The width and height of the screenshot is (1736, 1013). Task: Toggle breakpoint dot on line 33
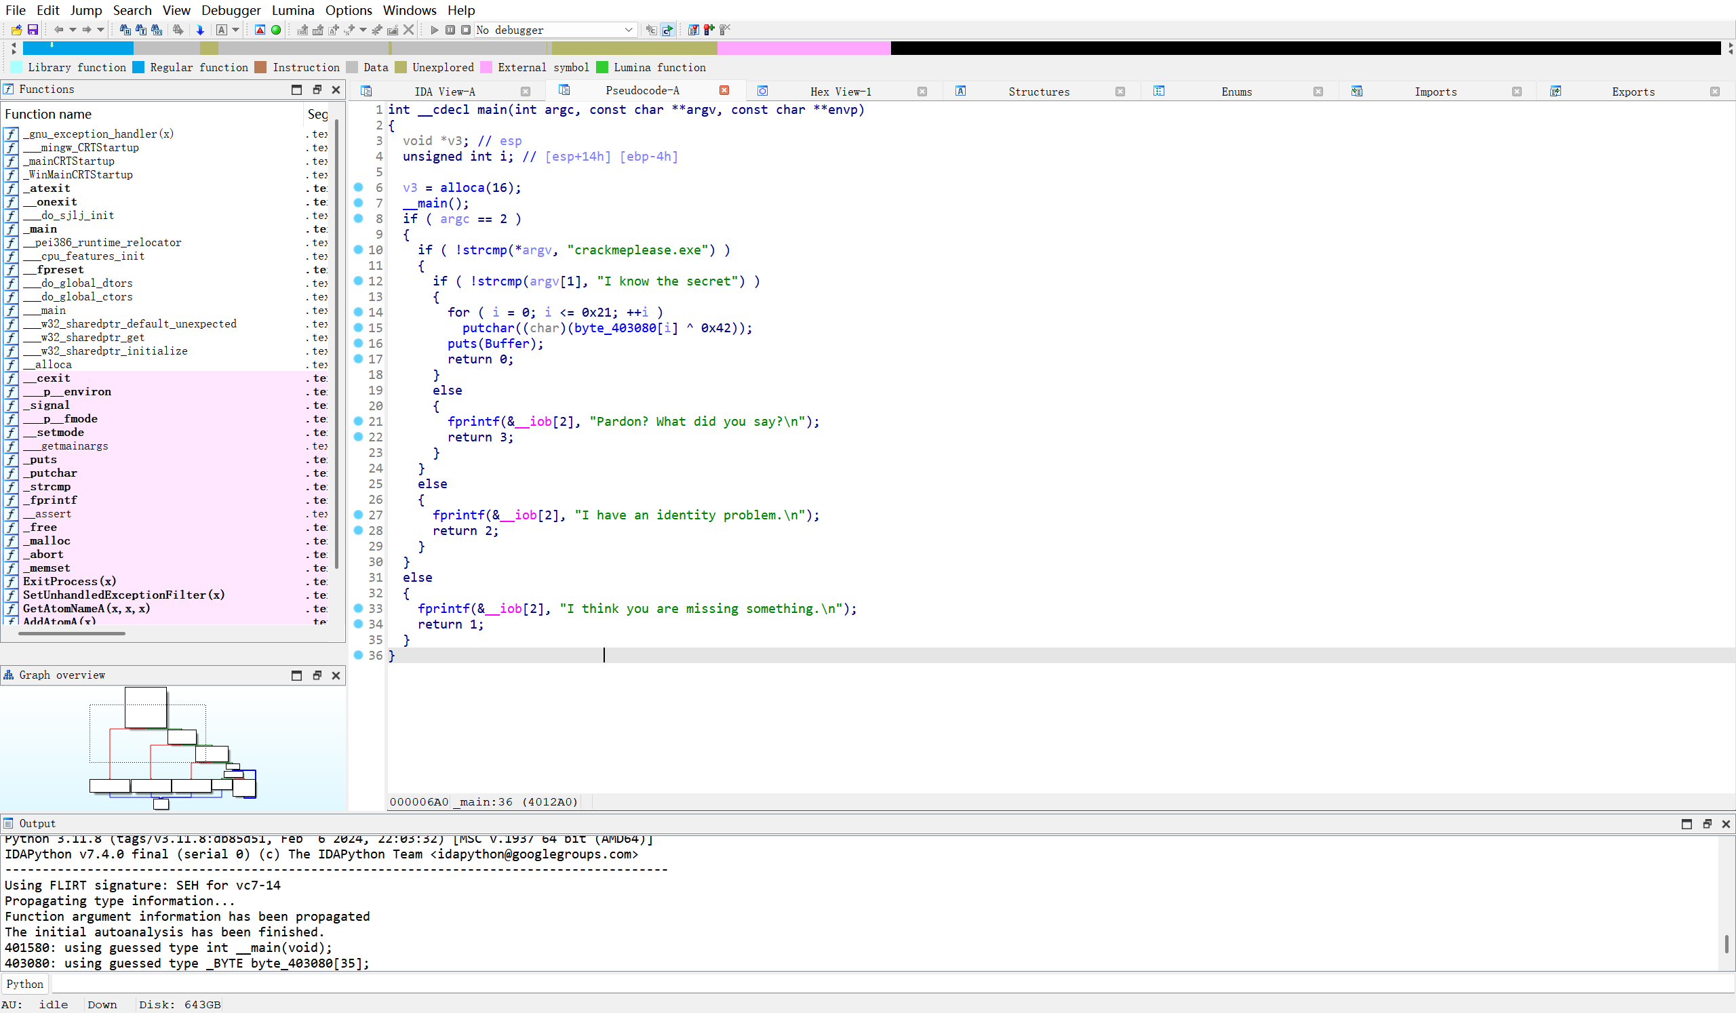coord(358,608)
